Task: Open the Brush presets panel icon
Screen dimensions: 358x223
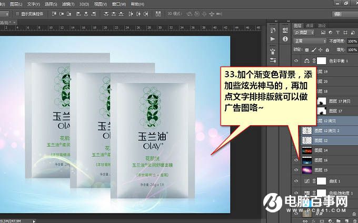Action: coord(273,52)
